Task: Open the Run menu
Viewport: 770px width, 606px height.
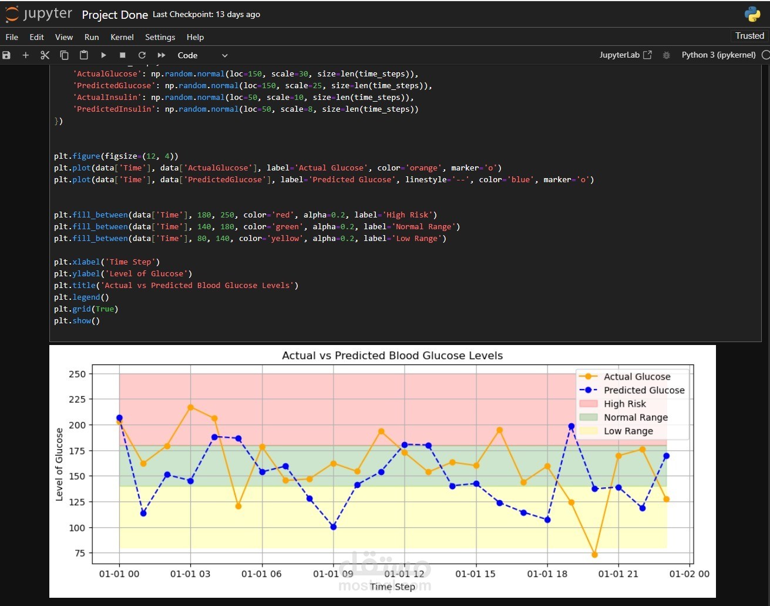Action: click(92, 37)
